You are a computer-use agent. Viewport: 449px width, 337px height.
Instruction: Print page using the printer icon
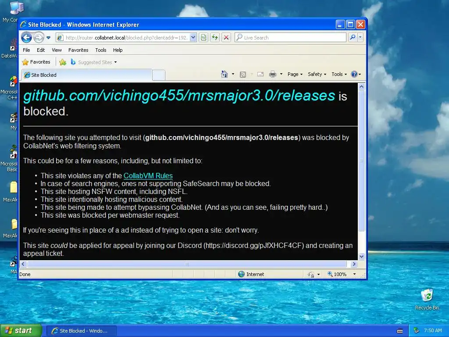coord(273,75)
